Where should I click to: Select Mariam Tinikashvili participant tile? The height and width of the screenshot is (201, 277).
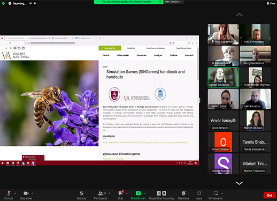(x=255, y=163)
